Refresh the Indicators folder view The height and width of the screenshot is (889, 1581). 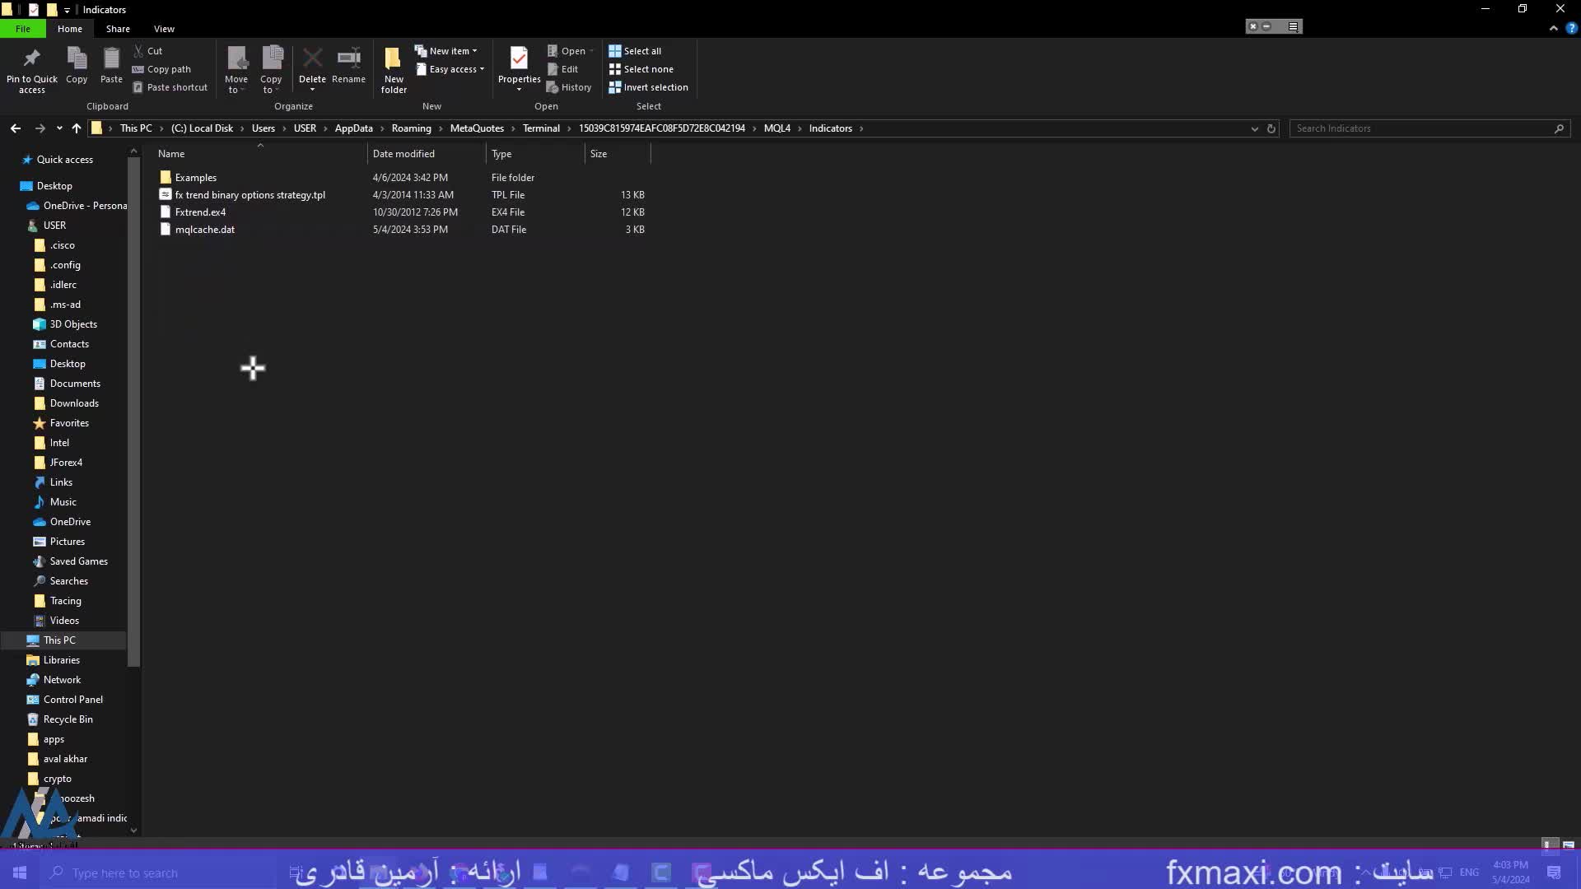tap(1271, 128)
